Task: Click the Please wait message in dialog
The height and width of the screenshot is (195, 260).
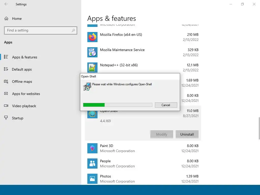Action: 122,84
